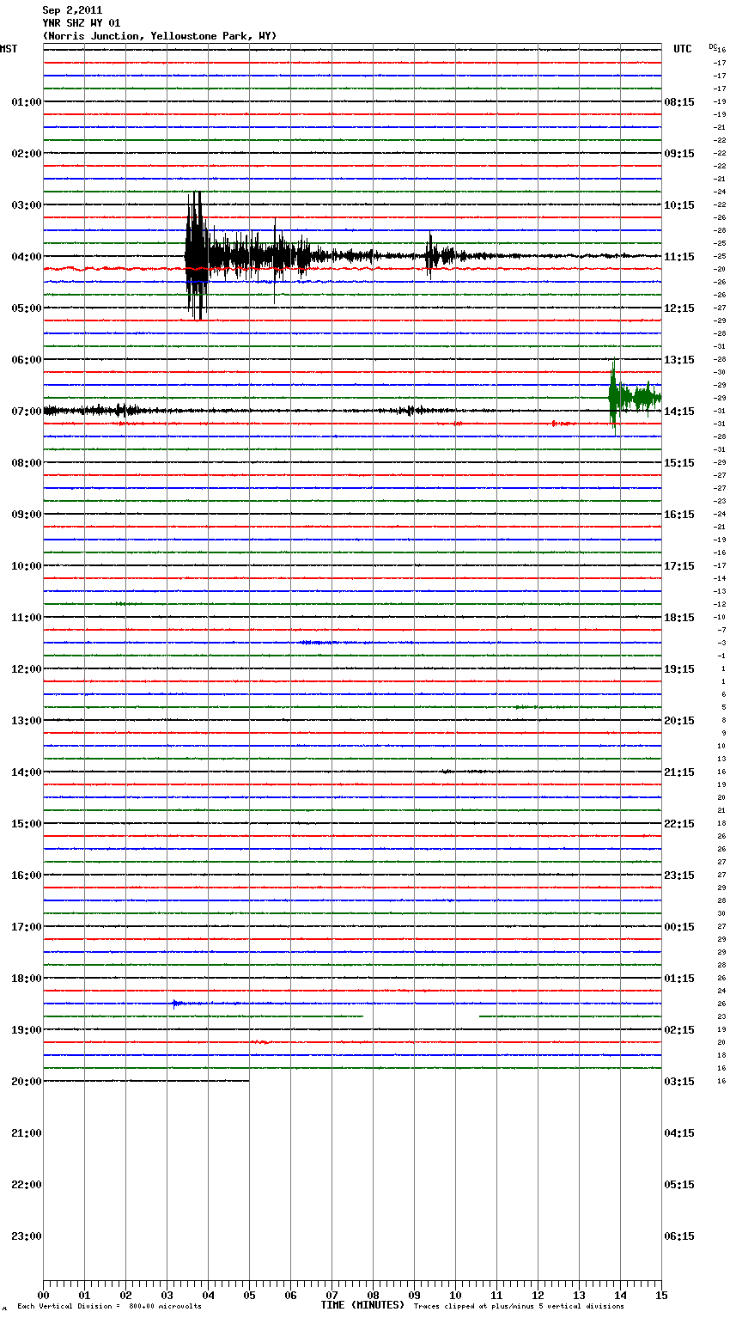Click the large black earthquake waveform onset
The image size is (730, 1318).
pyautogui.click(x=197, y=256)
